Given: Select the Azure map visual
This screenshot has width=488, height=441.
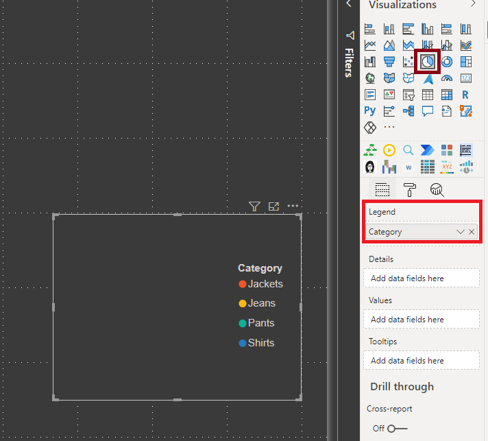Looking at the screenshot, I should (428, 79).
